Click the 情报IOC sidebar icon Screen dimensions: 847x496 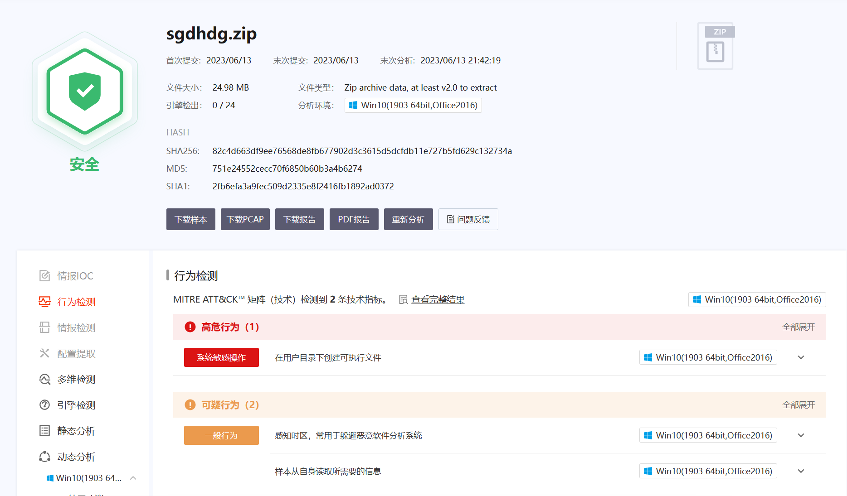pyautogui.click(x=44, y=276)
